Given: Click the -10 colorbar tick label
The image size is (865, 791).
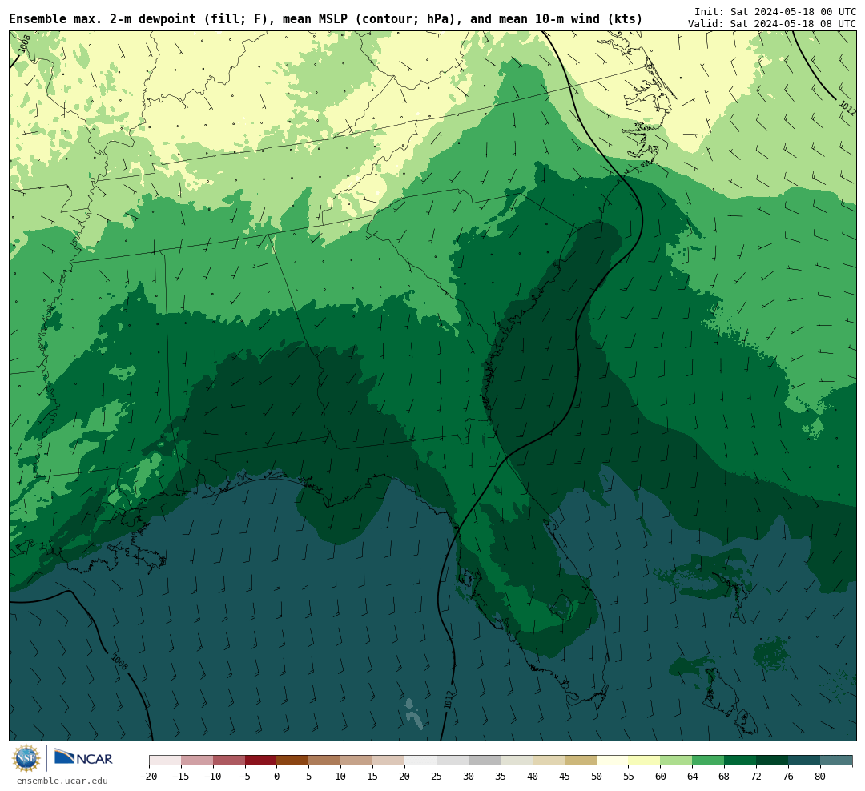Looking at the screenshot, I should pyautogui.click(x=213, y=776).
